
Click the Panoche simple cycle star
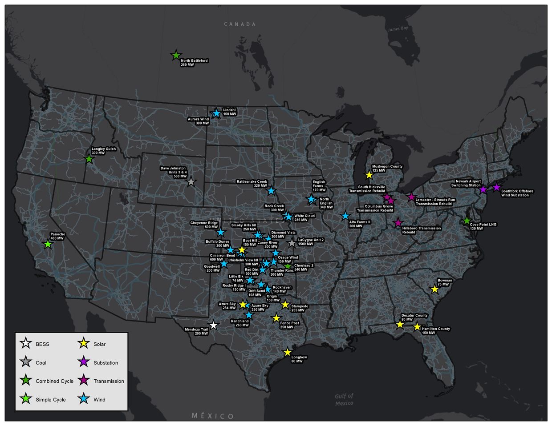coord(48,244)
